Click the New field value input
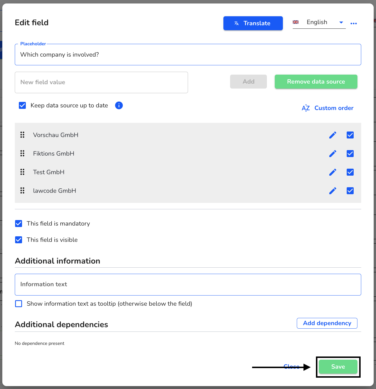 [x=101, y=82]
